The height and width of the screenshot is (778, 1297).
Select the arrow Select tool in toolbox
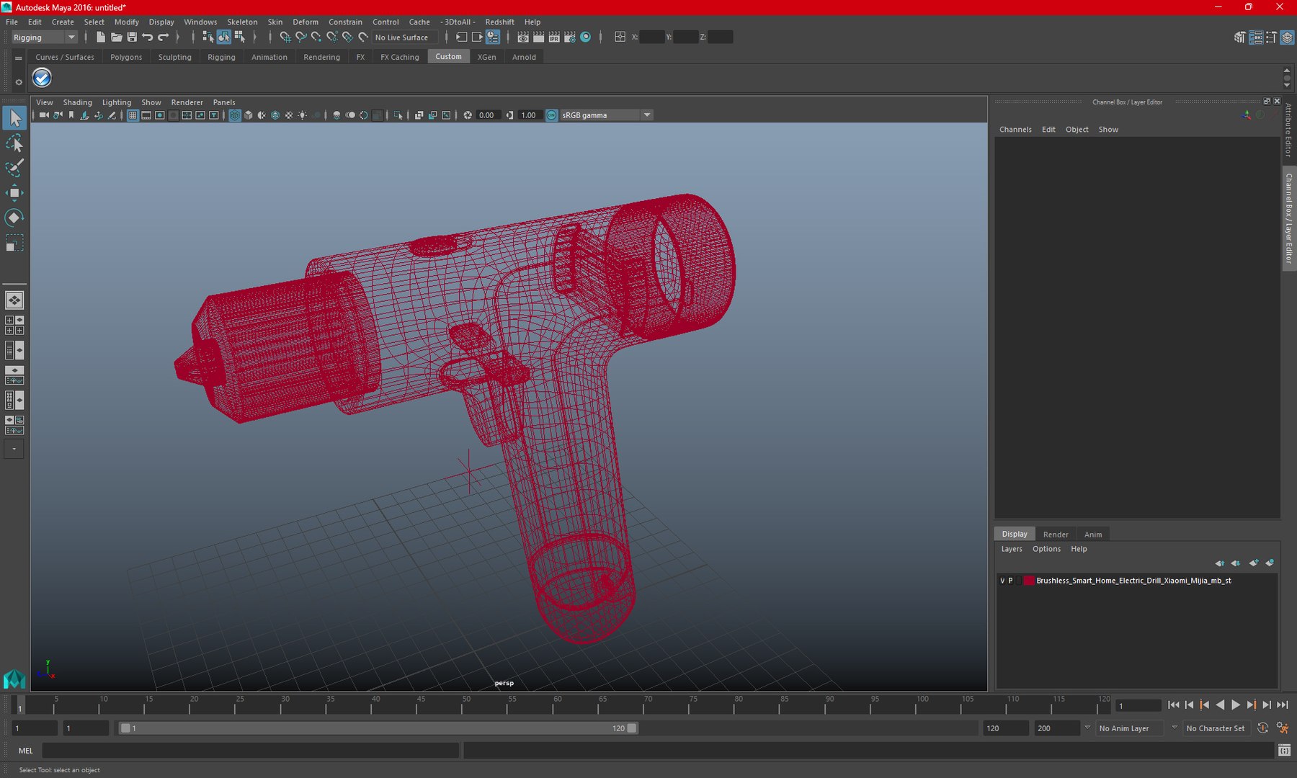14,117
